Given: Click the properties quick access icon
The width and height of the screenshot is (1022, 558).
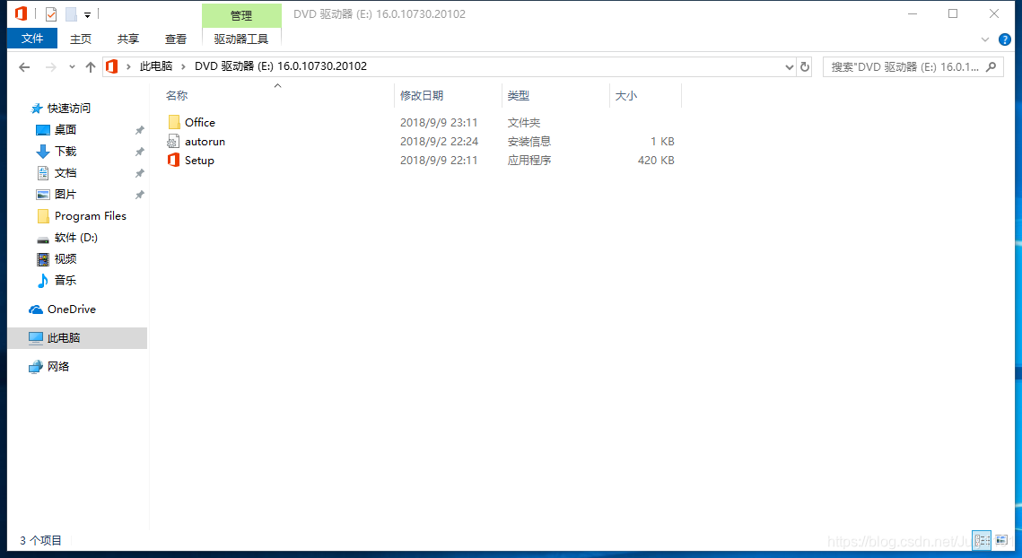Looking at the screenshot, I should 51,13.
